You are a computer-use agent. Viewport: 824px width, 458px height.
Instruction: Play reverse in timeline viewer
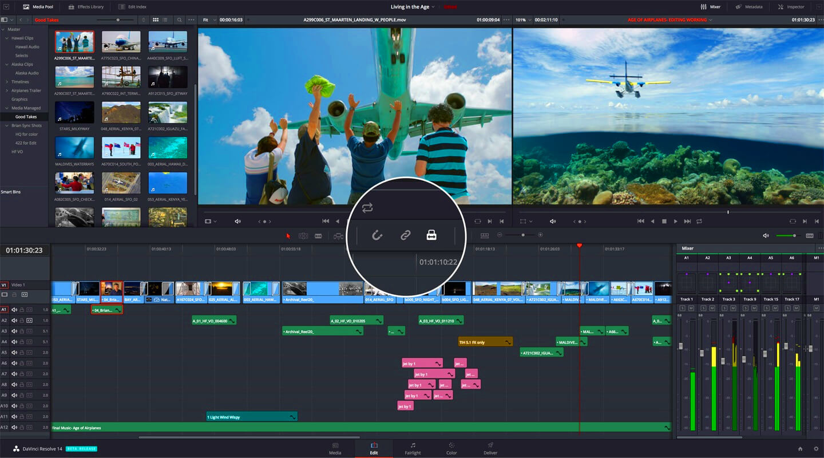point(652,222)
